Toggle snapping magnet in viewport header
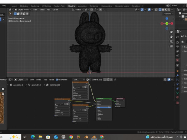Screen dimensions: 187x140 tap(92, 10)
